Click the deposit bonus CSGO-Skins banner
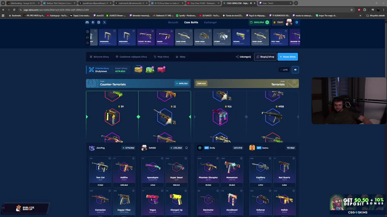 click(357, 205)
